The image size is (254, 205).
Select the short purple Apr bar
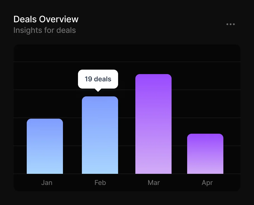205,154
